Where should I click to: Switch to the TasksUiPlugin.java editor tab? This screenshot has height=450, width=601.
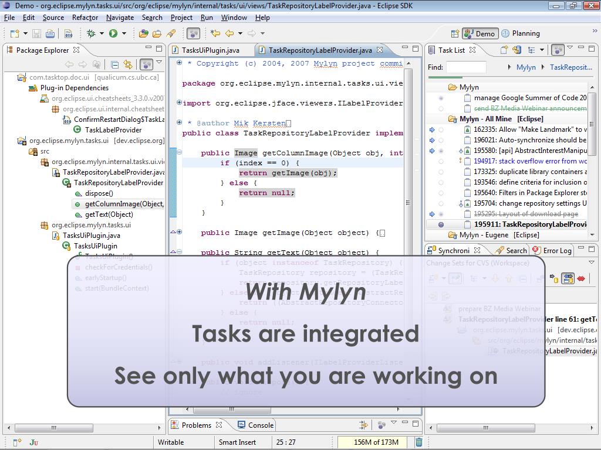click(211, 50)
